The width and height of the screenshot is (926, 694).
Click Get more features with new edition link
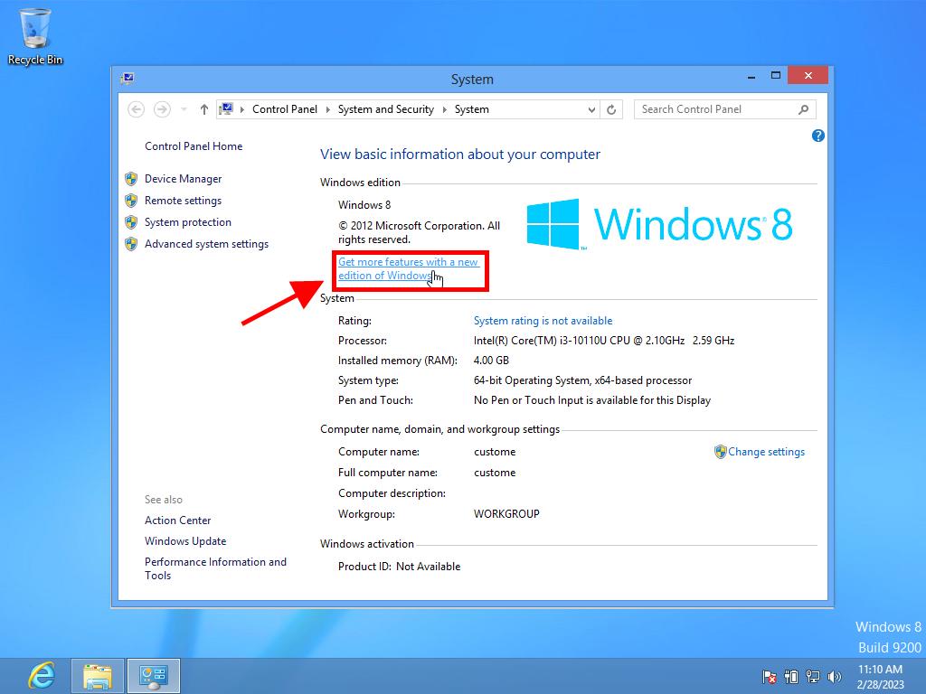[x=407, y=268]
